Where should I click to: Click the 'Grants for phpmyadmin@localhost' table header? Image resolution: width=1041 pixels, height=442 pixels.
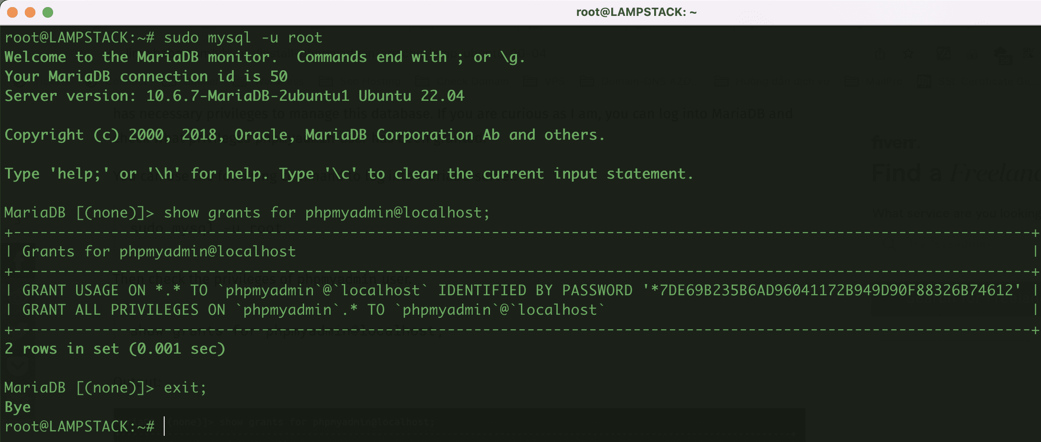tap(159, 252)
